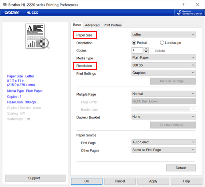Click the Apply button

pyautogui.click(x=153, y=181)
